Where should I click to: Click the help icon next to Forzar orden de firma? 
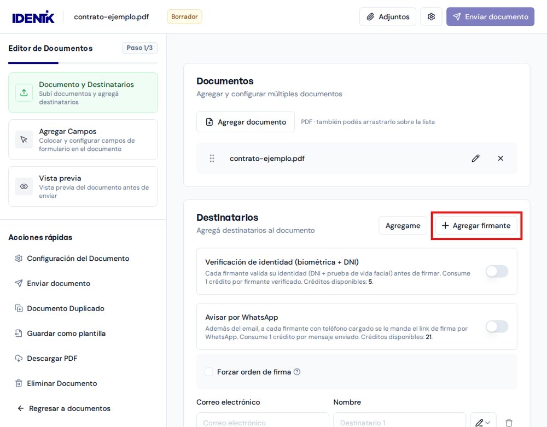point(297,372)
